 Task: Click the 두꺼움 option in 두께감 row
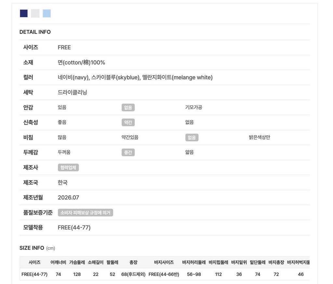64,152
